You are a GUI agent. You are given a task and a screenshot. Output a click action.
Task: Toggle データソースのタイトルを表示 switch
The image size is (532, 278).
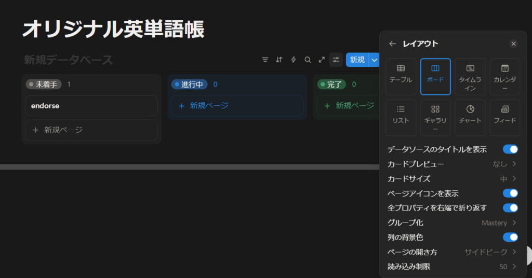(x=510, y=149)
